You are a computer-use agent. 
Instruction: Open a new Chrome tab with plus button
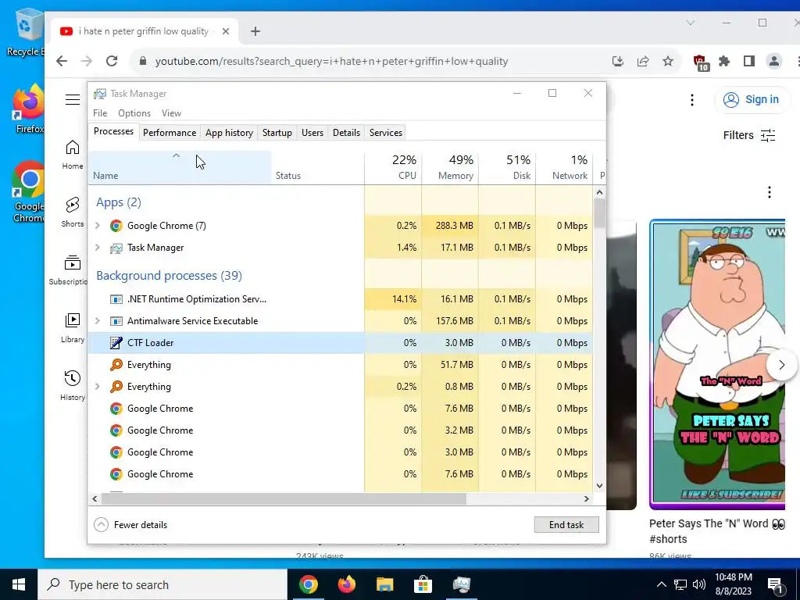[255, 31]
